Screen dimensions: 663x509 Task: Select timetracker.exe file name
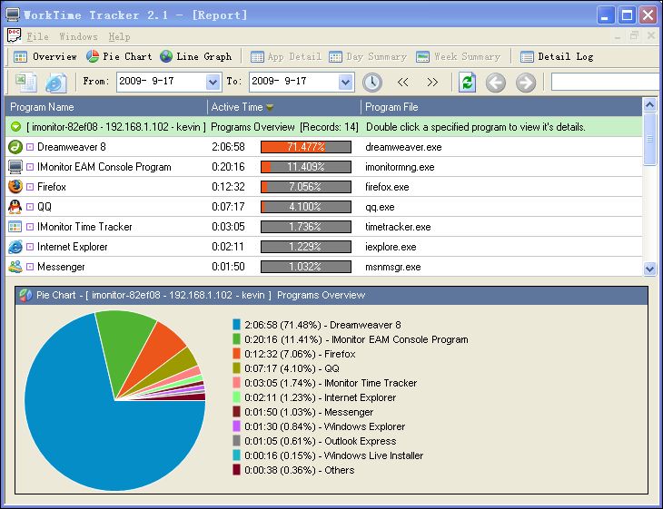pyautogui.click(x=398, y=227)
